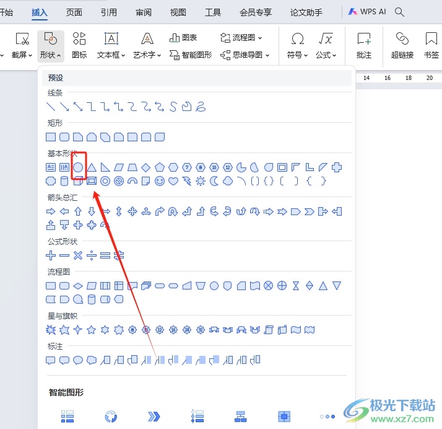Screen dimensions: 442x429
Task: Select the isosceles triangle shape
Action: 92,167
